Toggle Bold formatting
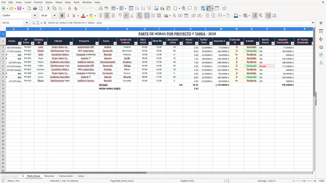 (x=62, y=16)
